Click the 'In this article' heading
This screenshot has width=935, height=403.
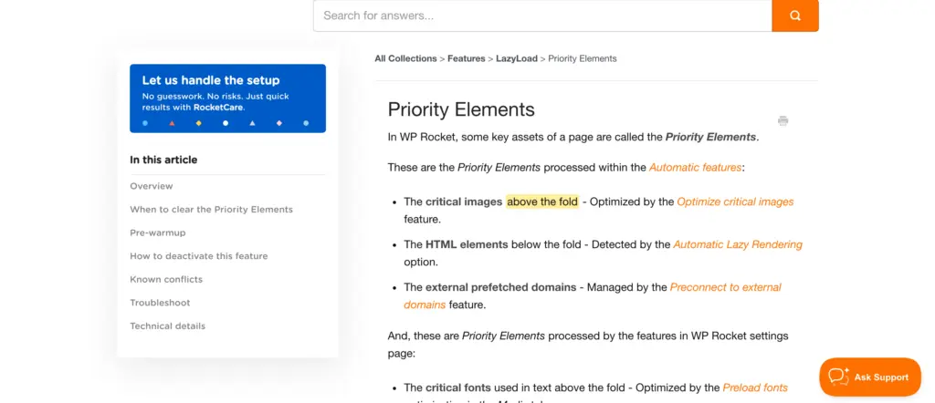pyautogui.click(x=163, y=160)
